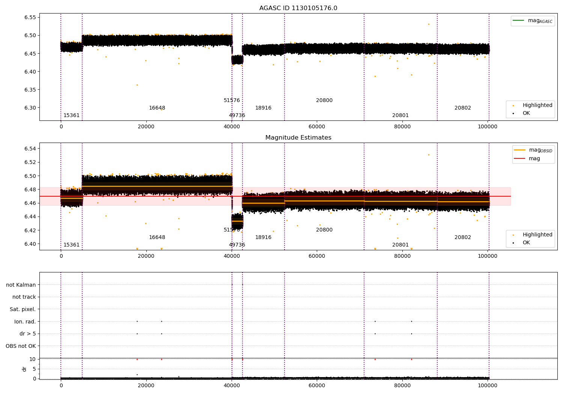Click OBSID label 20801 in Magnitude Estimates plot
Viewport: 563px width, 394px height.
(400, 245)
